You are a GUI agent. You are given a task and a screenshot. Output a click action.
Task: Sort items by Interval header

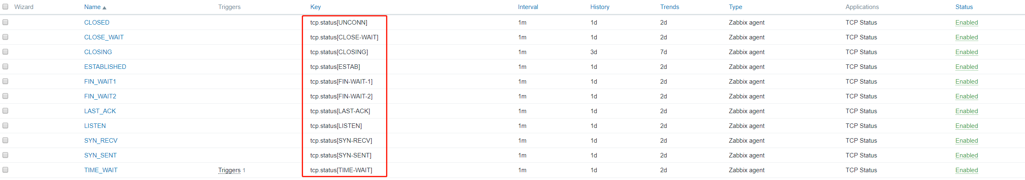(x=528, y=7)
